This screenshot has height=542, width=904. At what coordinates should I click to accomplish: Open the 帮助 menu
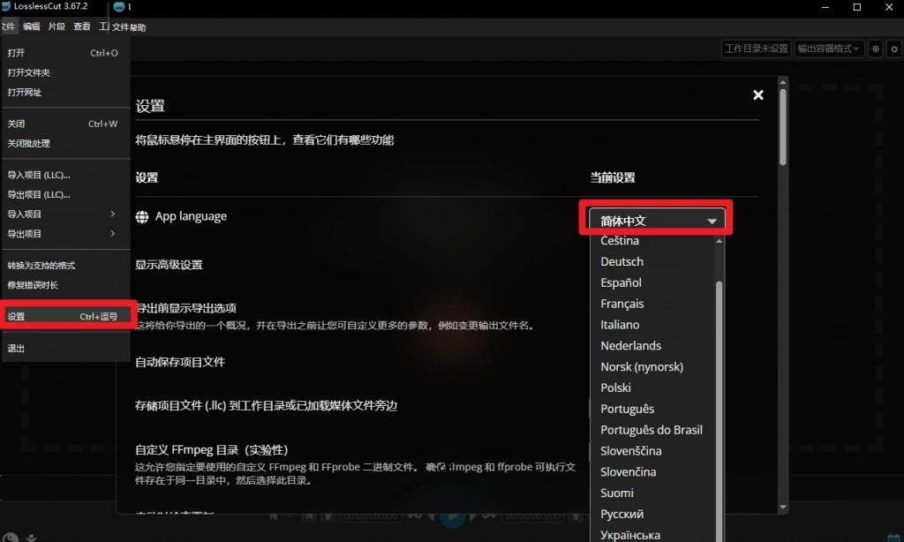coord(137,26)
